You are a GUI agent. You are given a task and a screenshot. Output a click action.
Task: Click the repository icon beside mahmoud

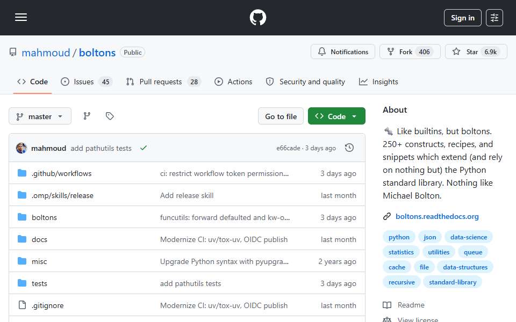[13, 52]
